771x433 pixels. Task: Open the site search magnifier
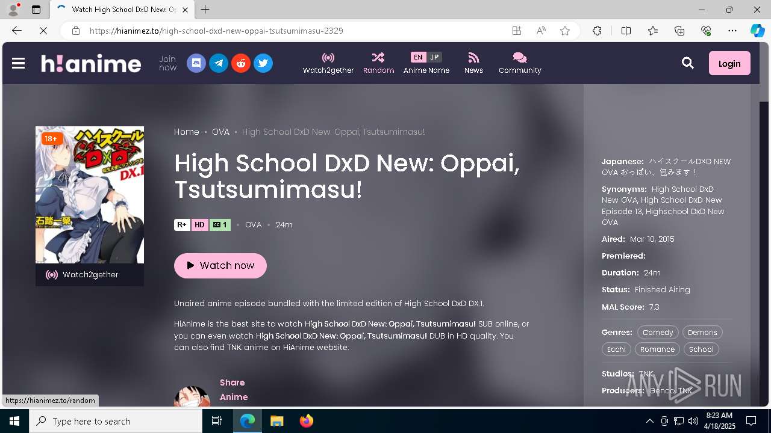(688, 63)
